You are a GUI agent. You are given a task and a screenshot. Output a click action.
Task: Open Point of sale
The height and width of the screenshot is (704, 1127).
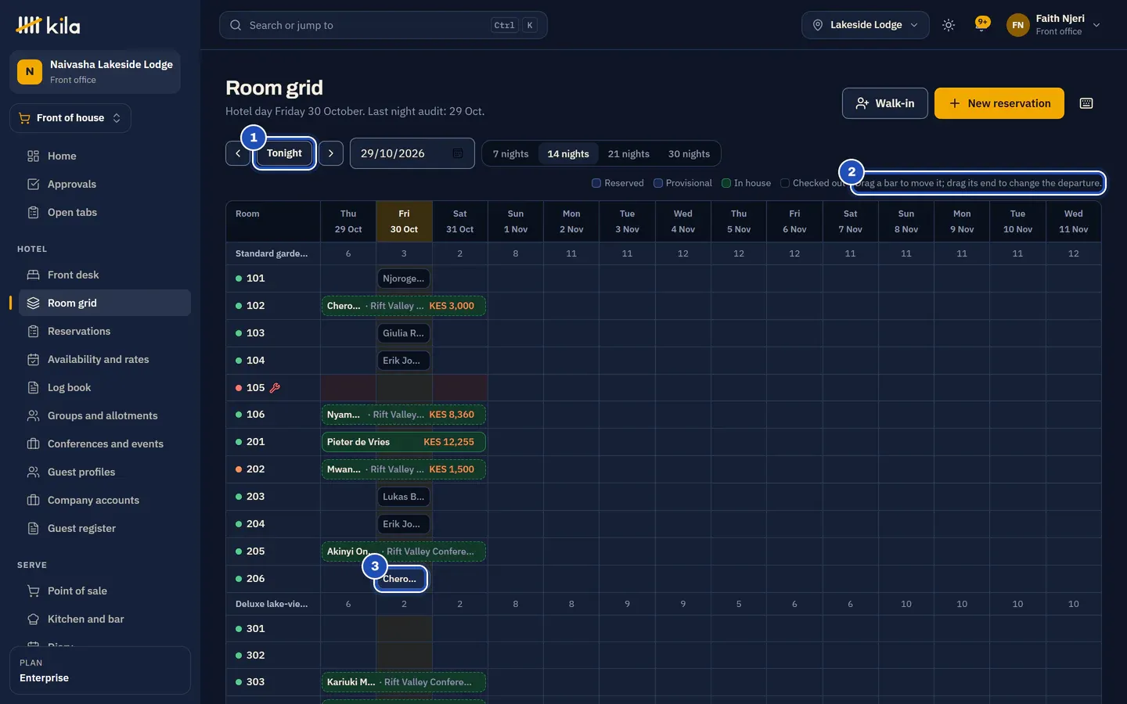point(105,591)
